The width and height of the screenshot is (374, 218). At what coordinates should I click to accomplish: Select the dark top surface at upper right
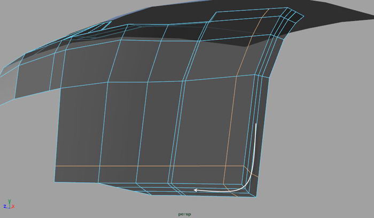(321, 16)
